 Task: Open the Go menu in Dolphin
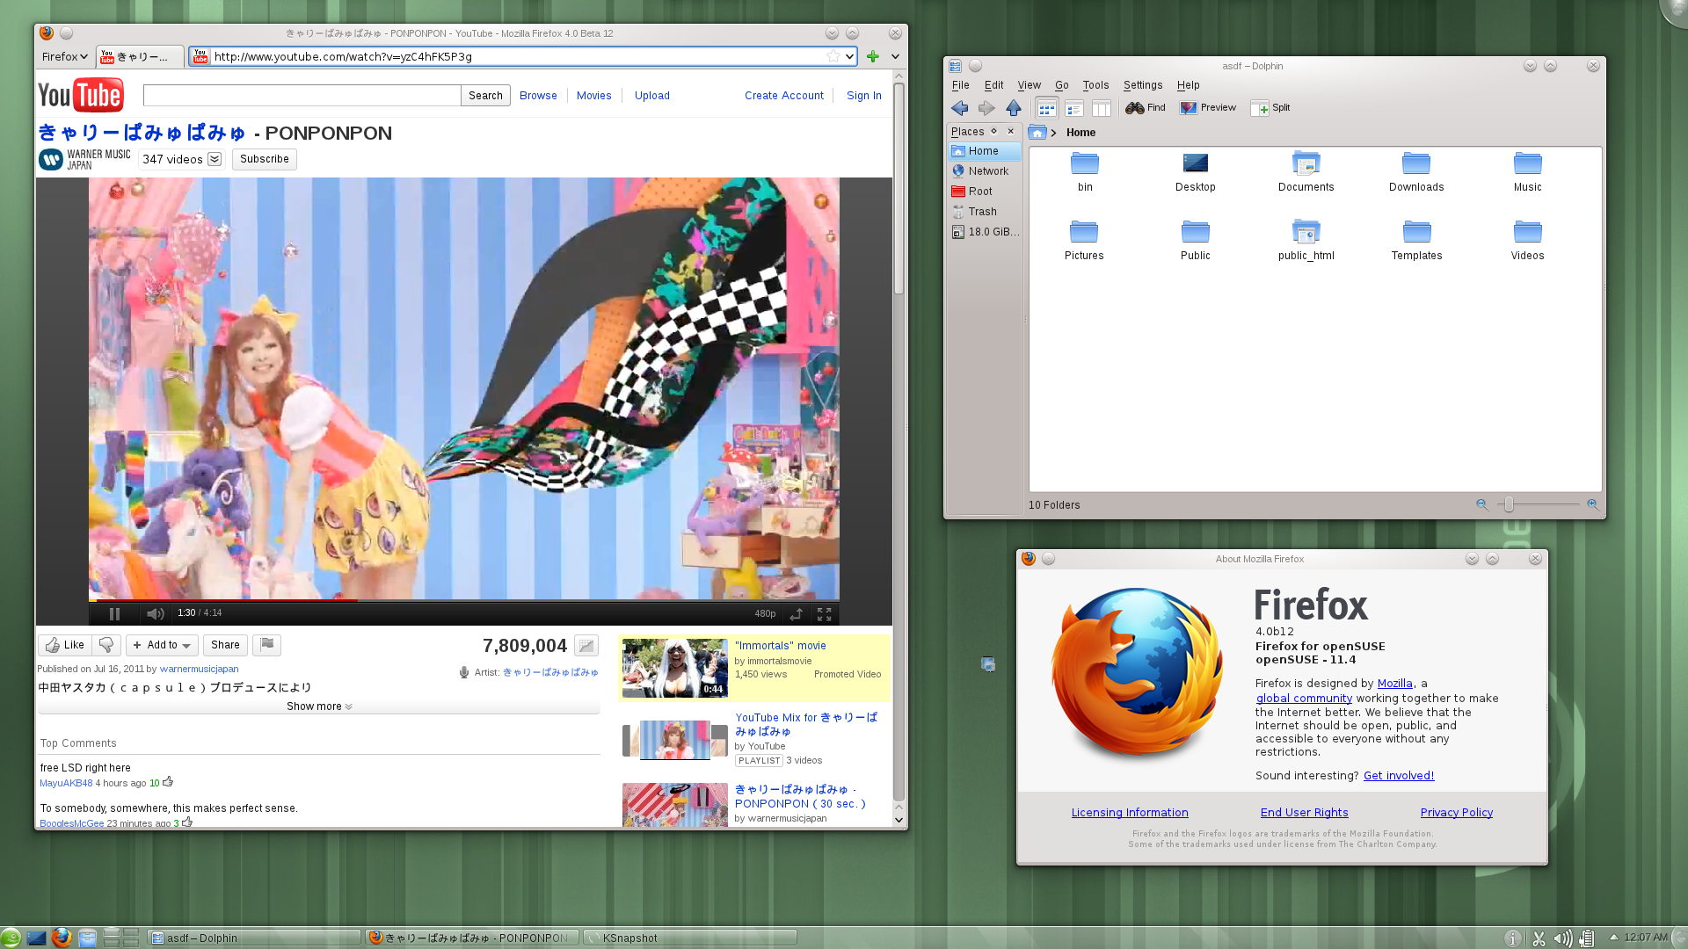[x=1062, y=85]
